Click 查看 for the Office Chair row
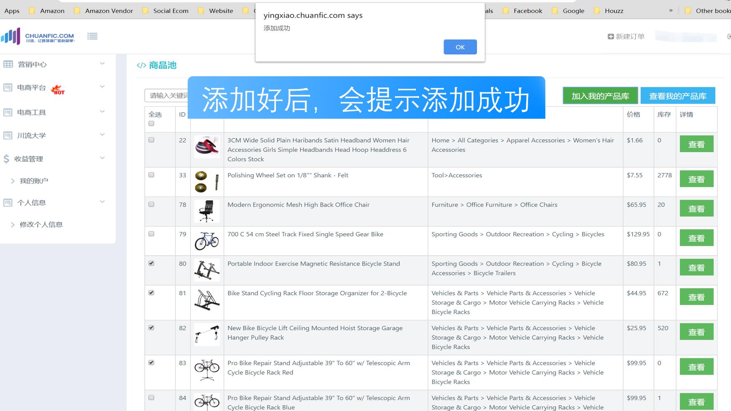This screenshot has height=411, width=731. tap(696, 209)
